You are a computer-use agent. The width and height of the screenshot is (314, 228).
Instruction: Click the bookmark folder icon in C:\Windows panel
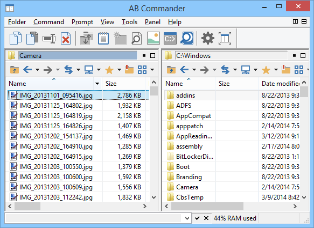pyautogui.click(x=286, y=69)
